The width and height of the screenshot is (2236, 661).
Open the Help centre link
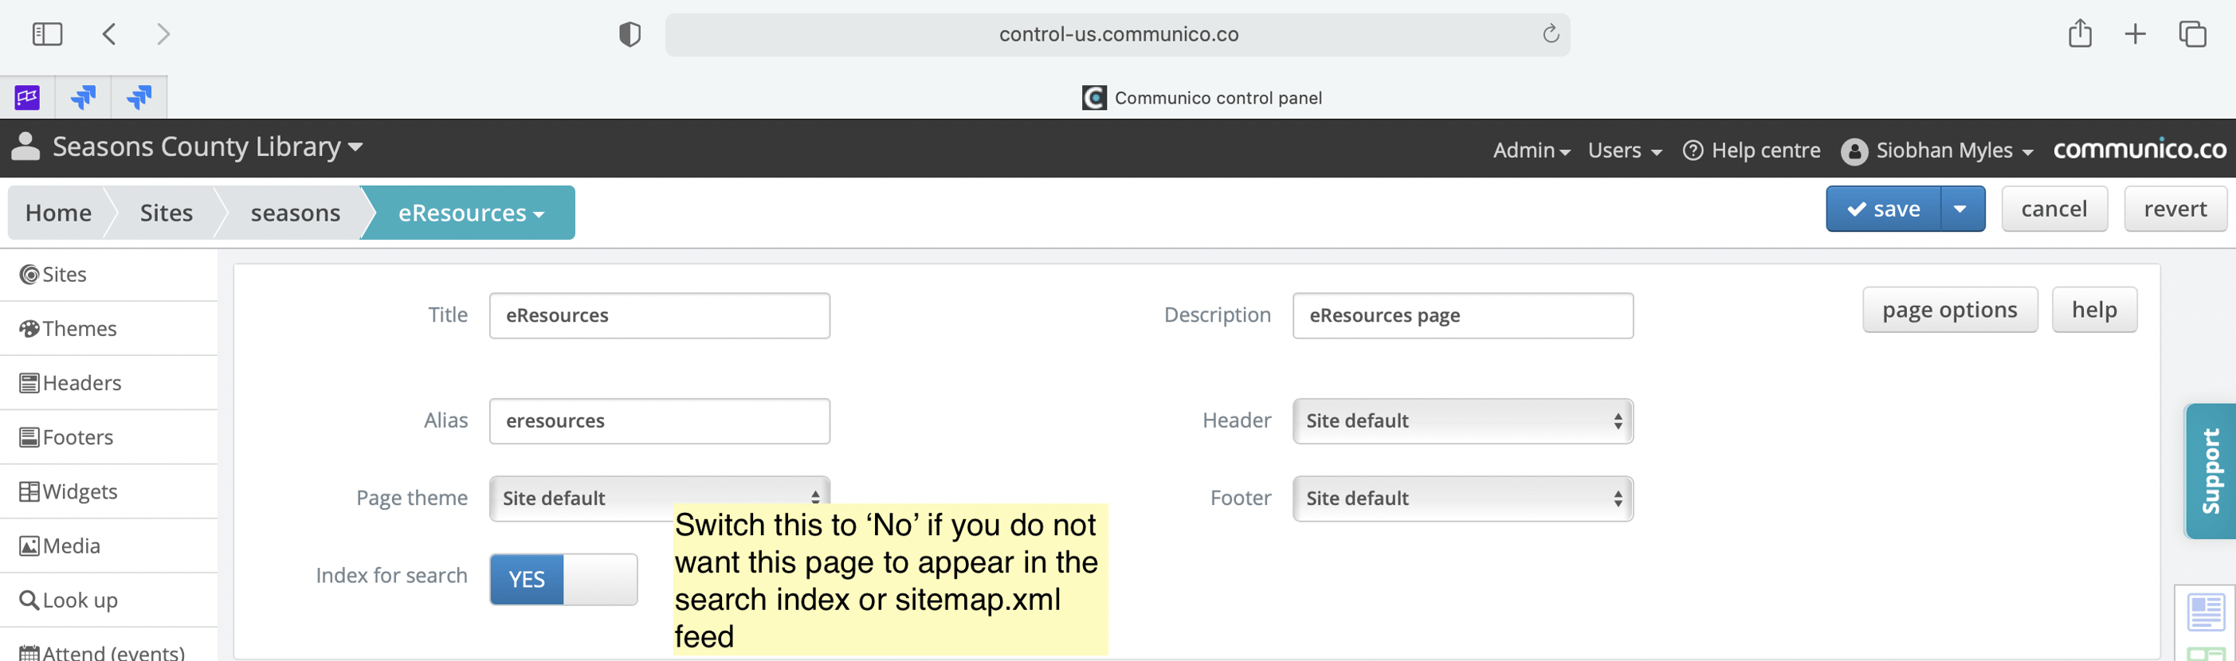click(1751, 150)
